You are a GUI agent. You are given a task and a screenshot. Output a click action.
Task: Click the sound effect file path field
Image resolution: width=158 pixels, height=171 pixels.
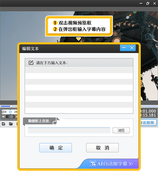(69, 130)
